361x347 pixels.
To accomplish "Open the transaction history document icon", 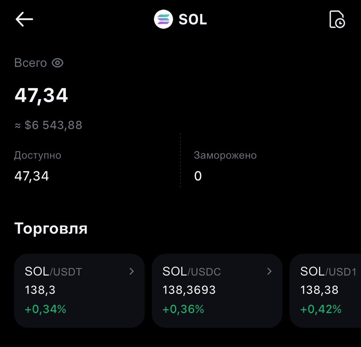I will (337, 19).
